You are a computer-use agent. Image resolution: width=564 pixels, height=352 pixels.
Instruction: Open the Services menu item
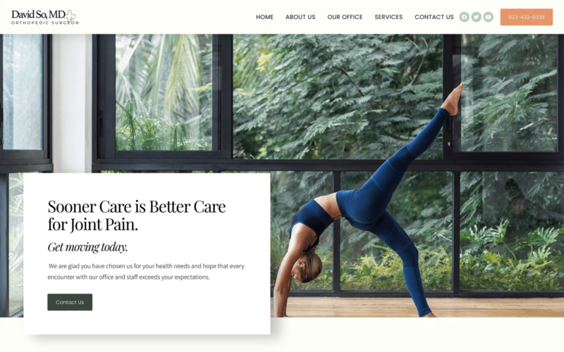[x=388, y=17]
